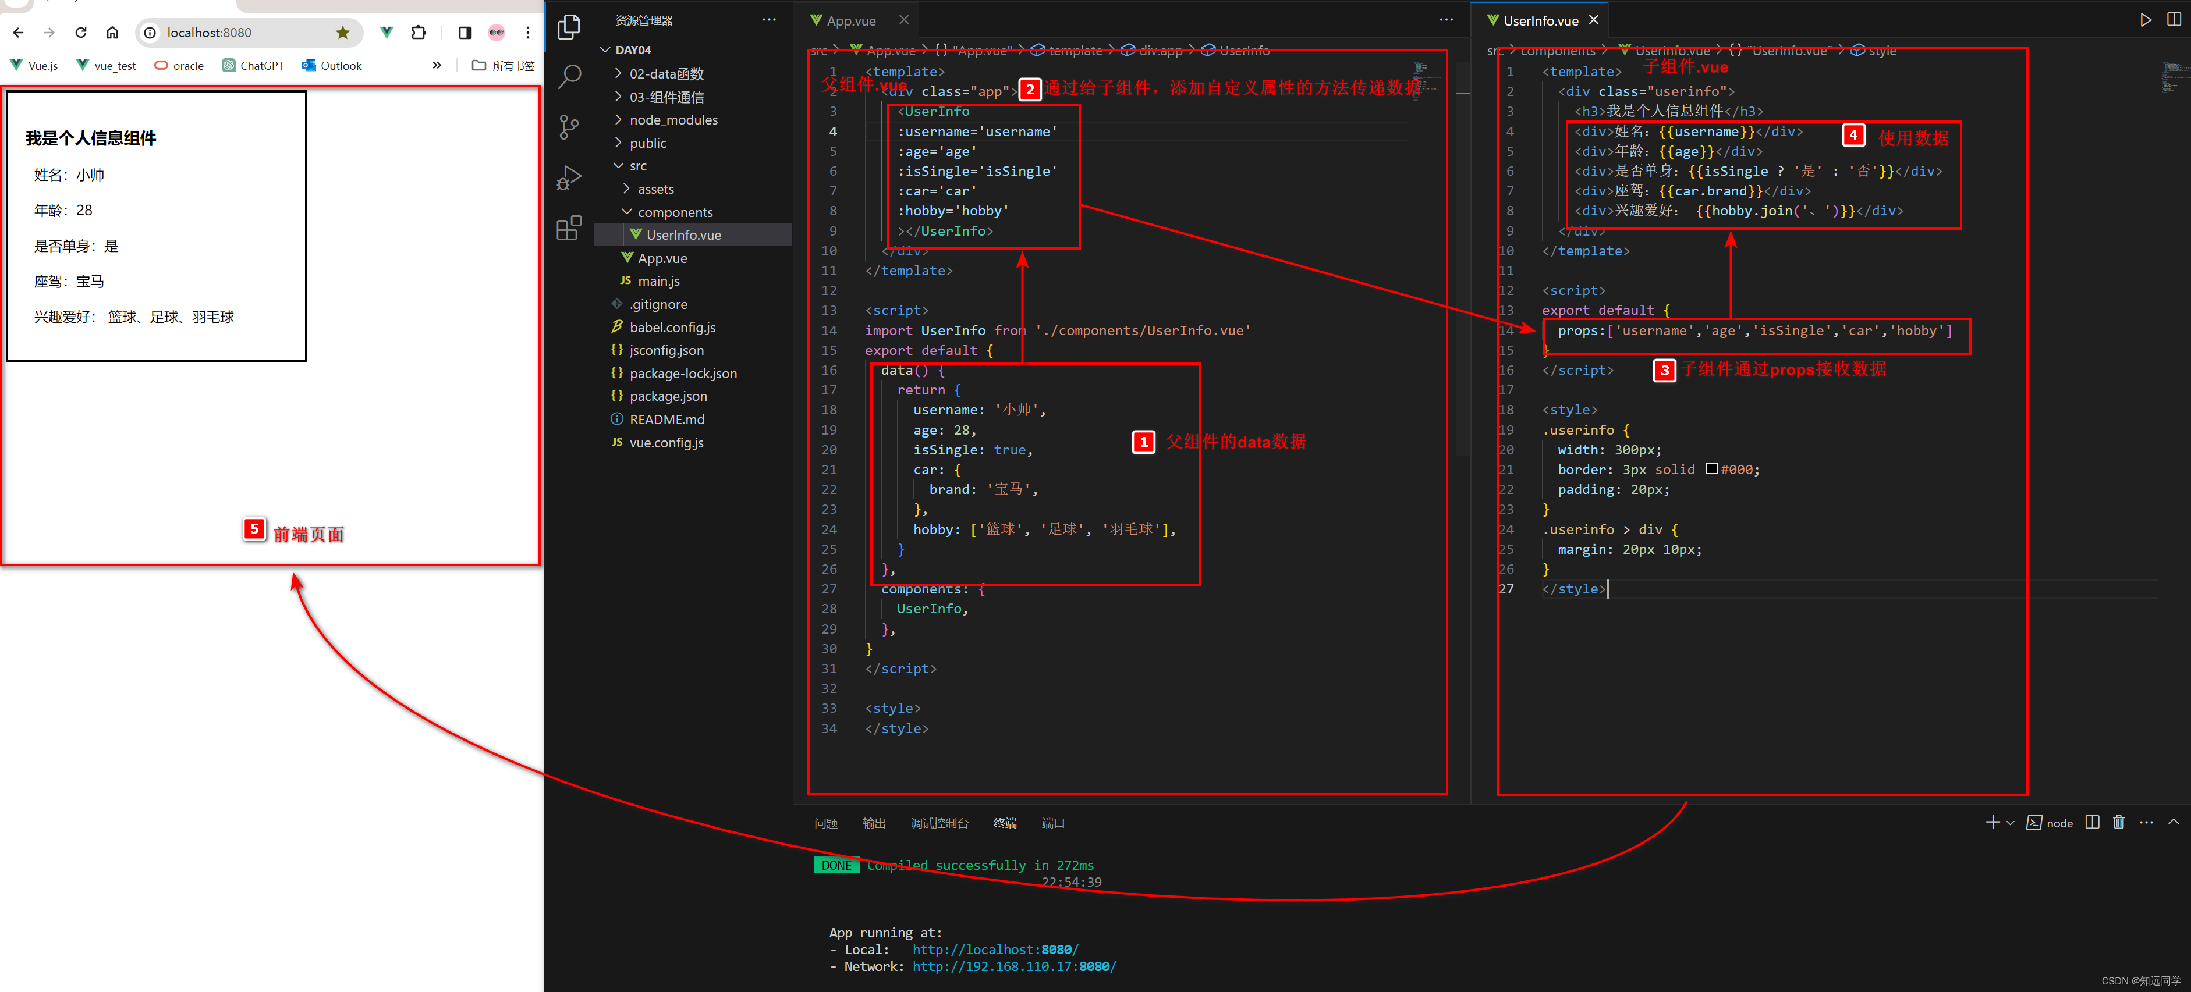Open the Extensions view icon
The image size is (2191, 992).
click(x=569, y=228)
